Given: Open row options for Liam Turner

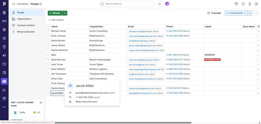Looking at the screenshot, I should click(x=258, y=64).
